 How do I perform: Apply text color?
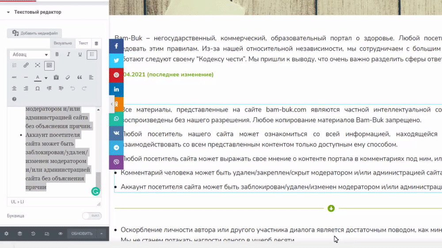click(x=38, y=77)
